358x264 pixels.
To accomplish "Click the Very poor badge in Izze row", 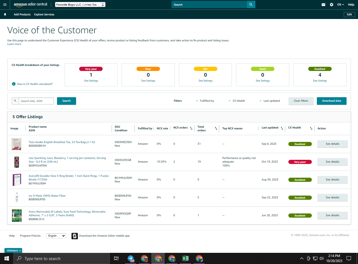I will coord(300,162).
